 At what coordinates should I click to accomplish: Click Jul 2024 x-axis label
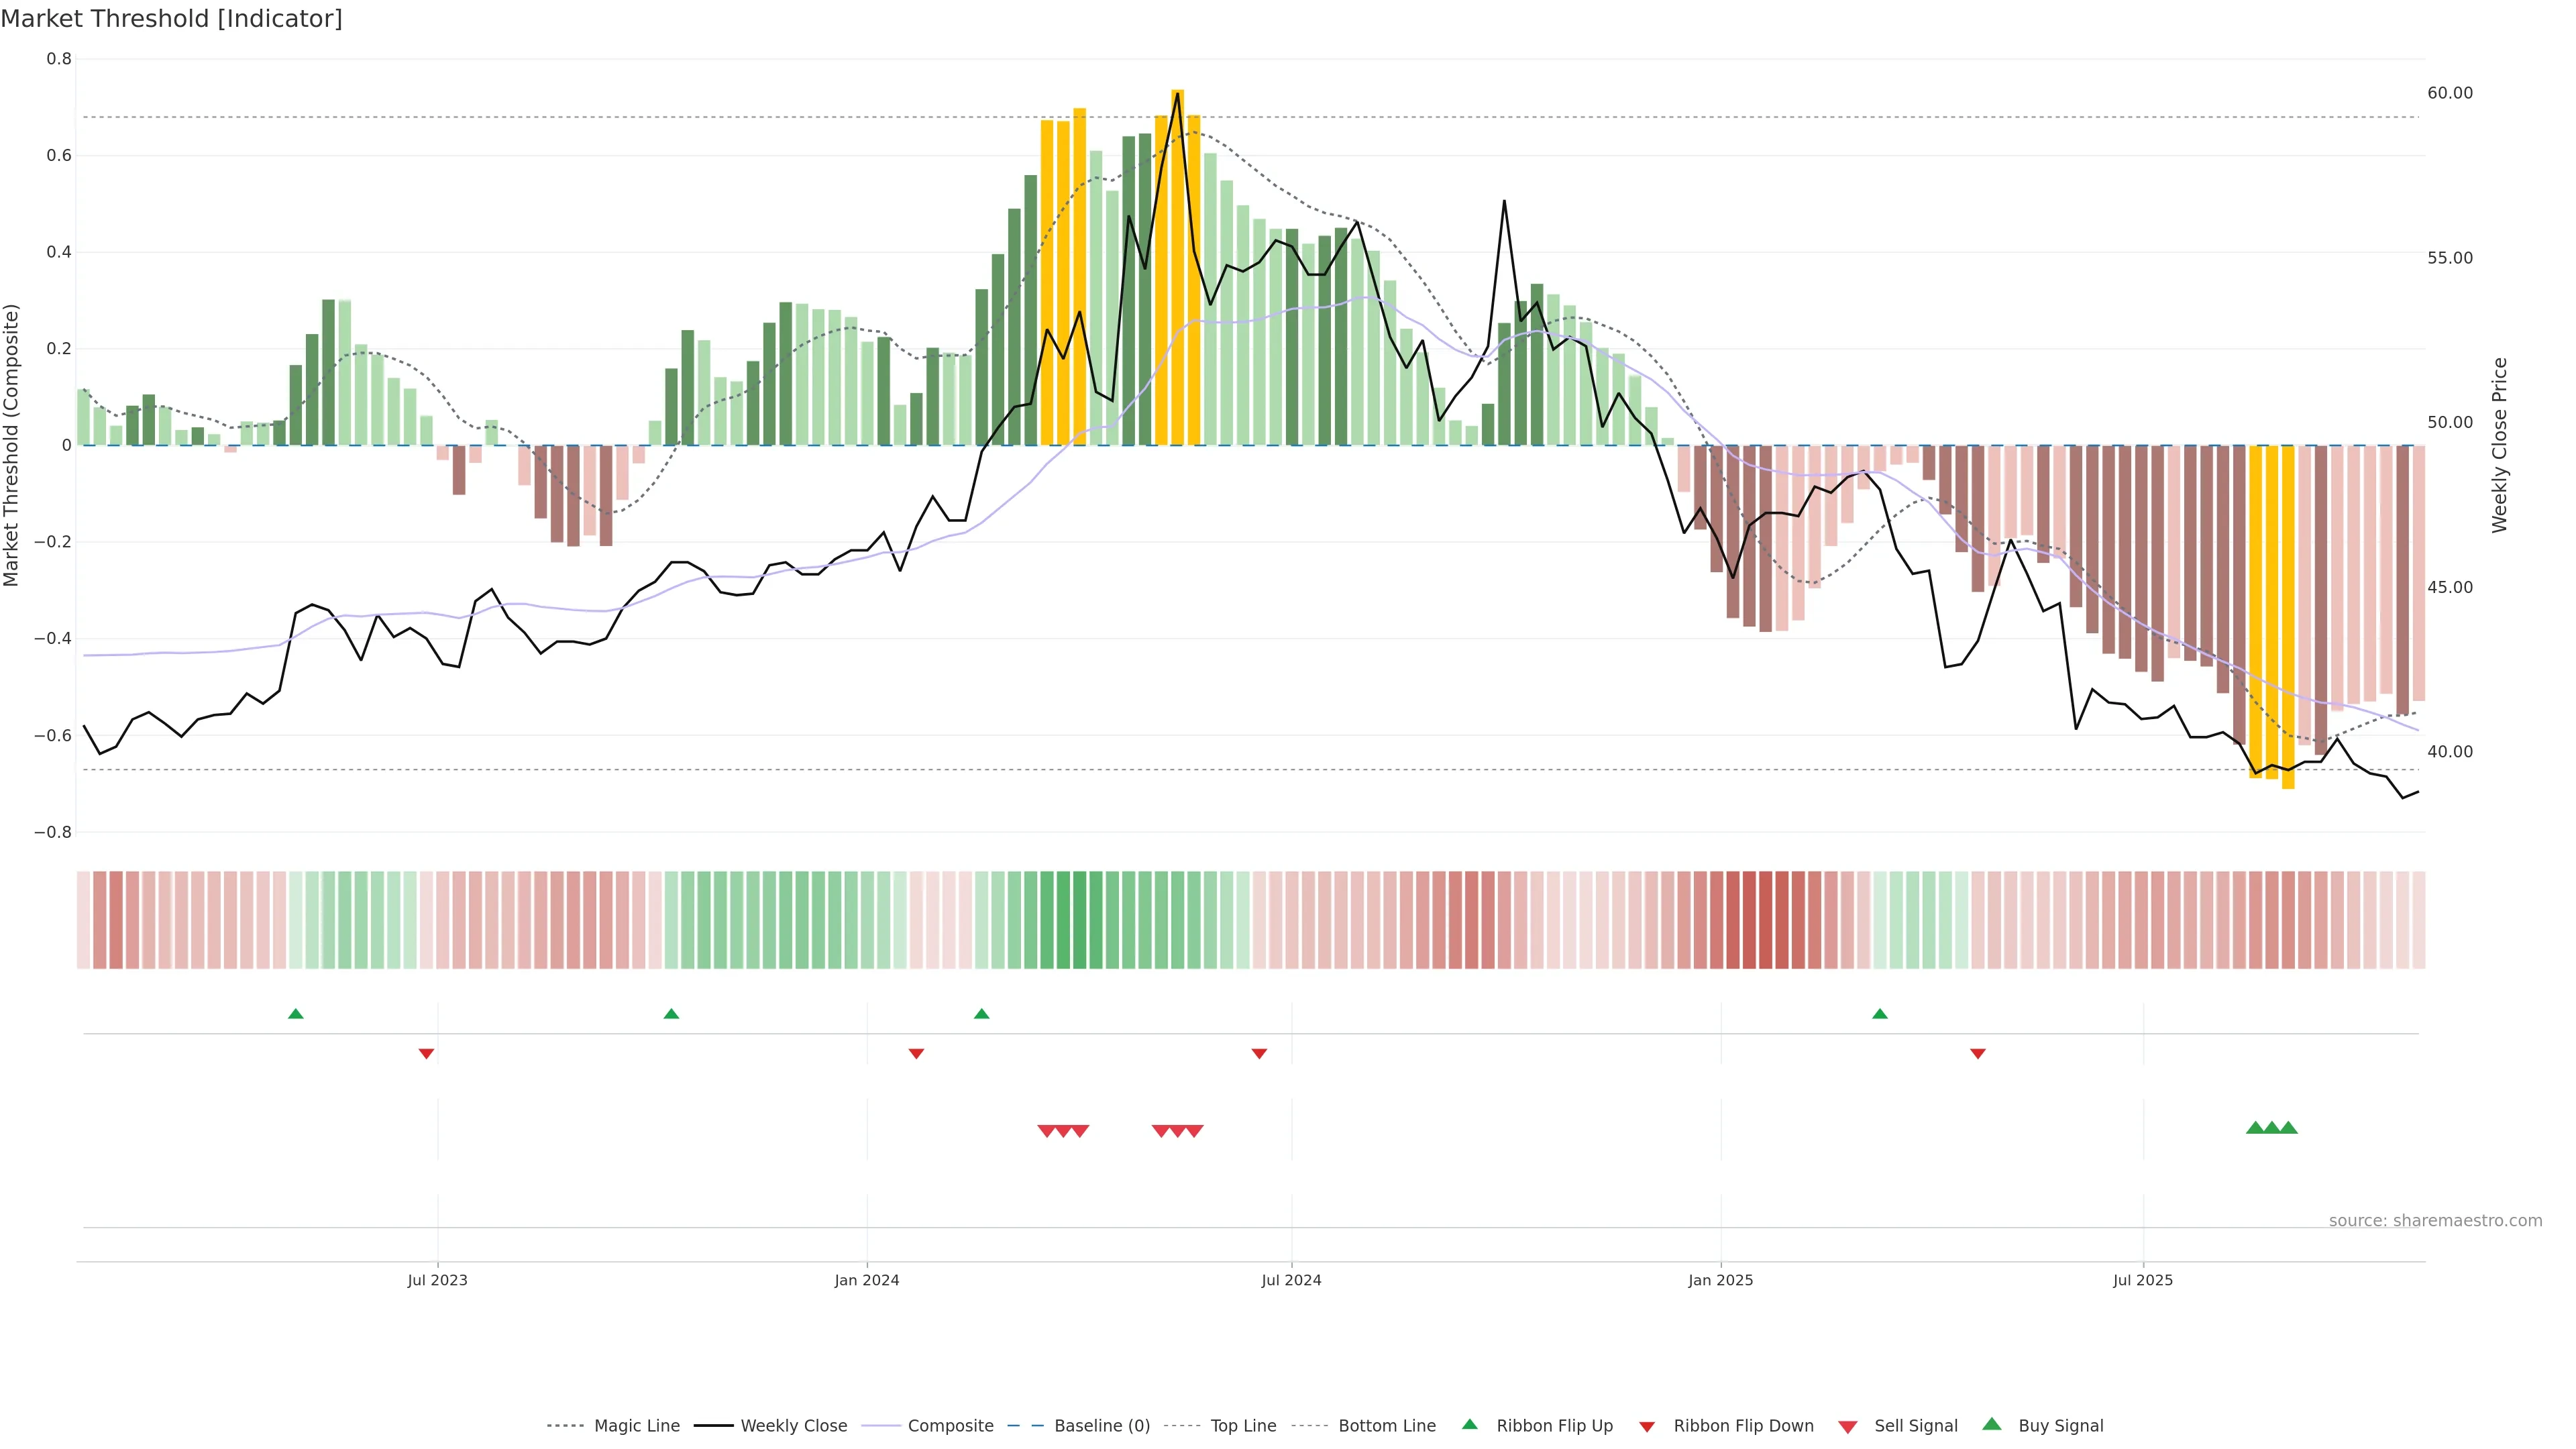click(x=1291, y=1280)
